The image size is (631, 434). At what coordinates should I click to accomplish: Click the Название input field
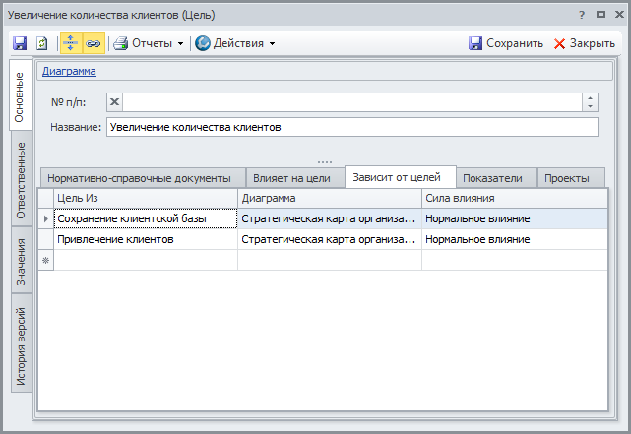click(x=351, y=127)
